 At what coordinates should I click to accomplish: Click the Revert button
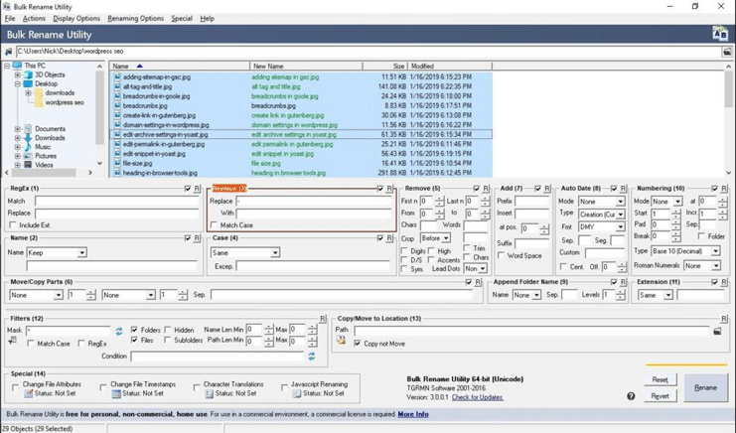pos(660,396)
